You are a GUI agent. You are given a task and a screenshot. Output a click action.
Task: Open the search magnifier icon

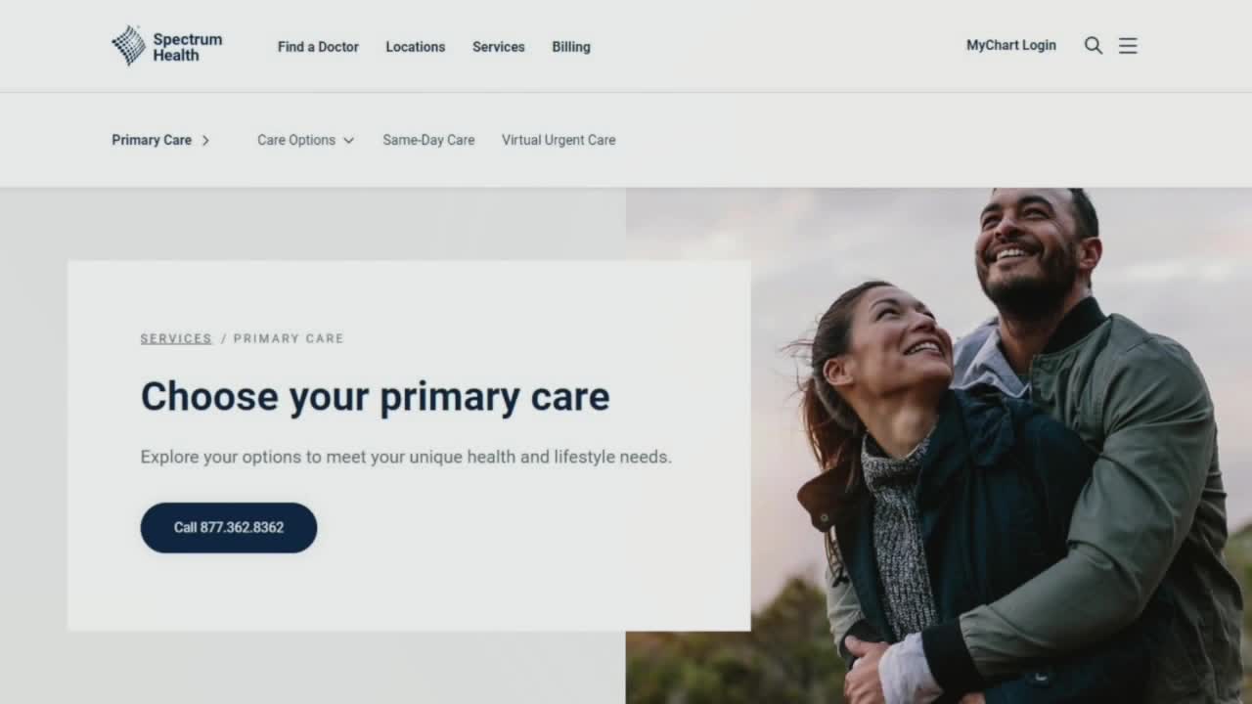[1094, 46]
